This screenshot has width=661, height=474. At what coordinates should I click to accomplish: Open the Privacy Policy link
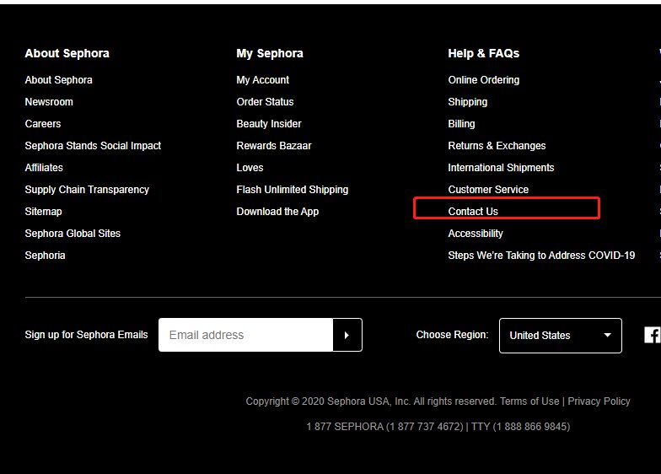[x=599, y=401]
